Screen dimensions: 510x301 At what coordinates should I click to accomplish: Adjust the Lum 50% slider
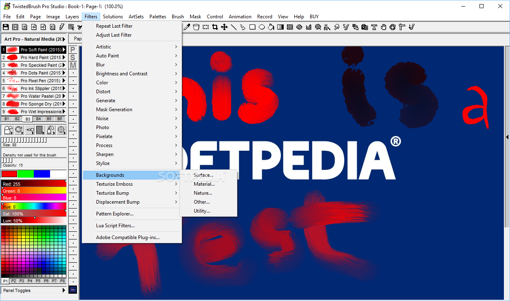34,221
